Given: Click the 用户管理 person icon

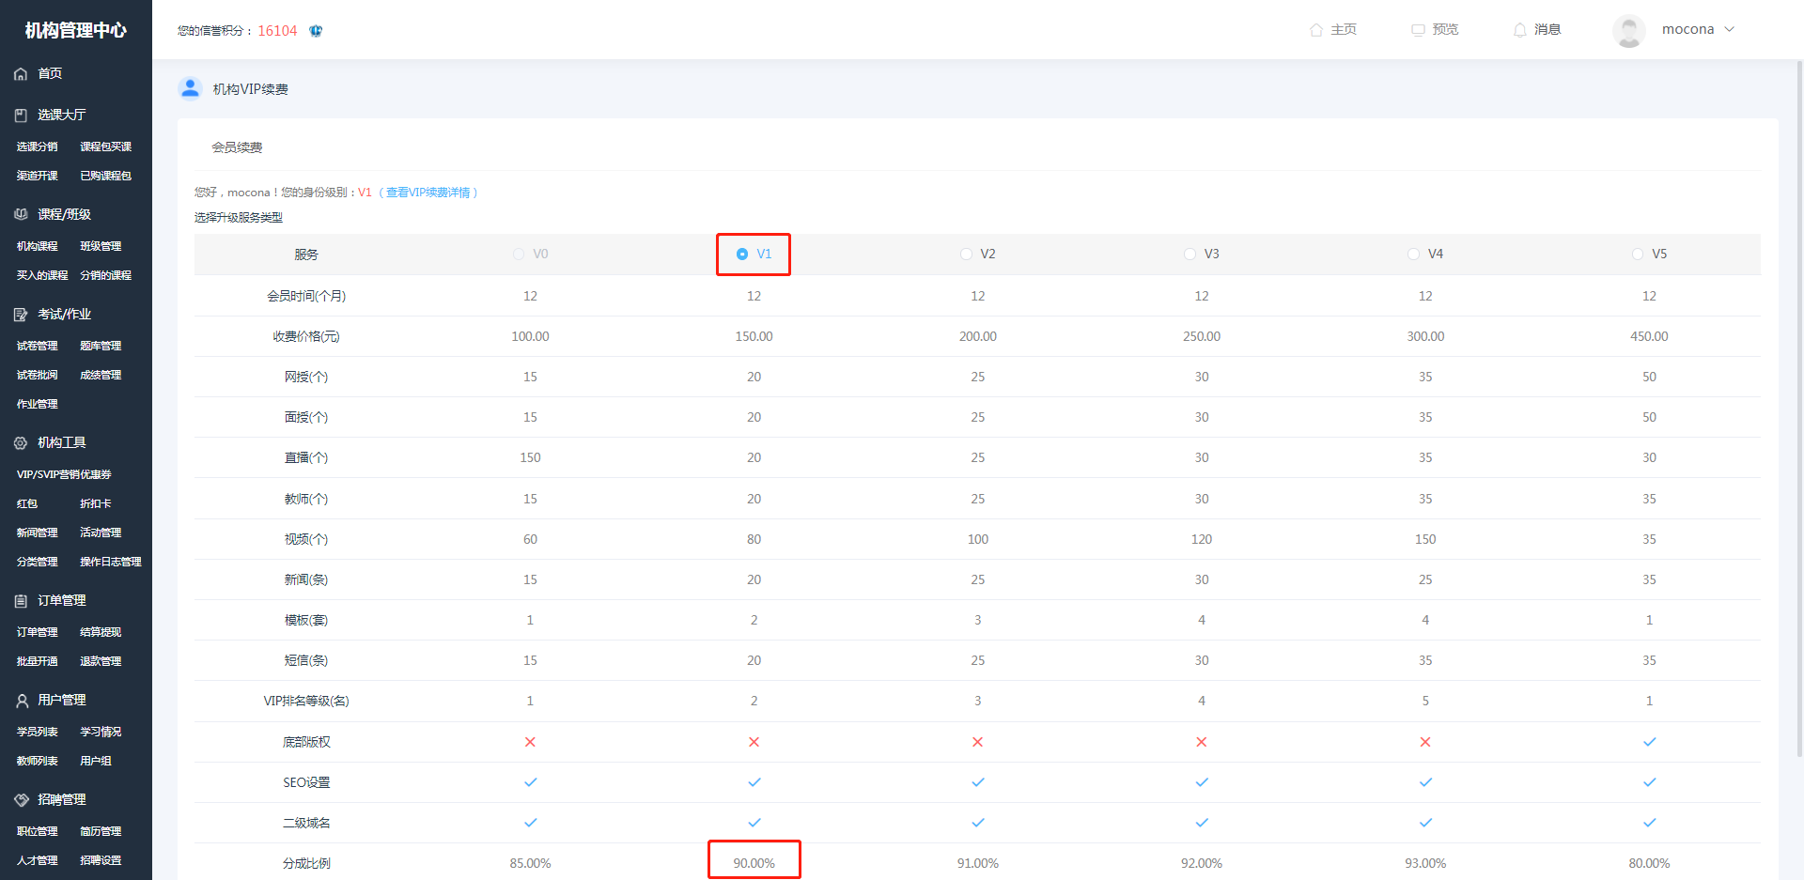Looking at the screenshot, I should pyautogui.click(x=21, y=701).
